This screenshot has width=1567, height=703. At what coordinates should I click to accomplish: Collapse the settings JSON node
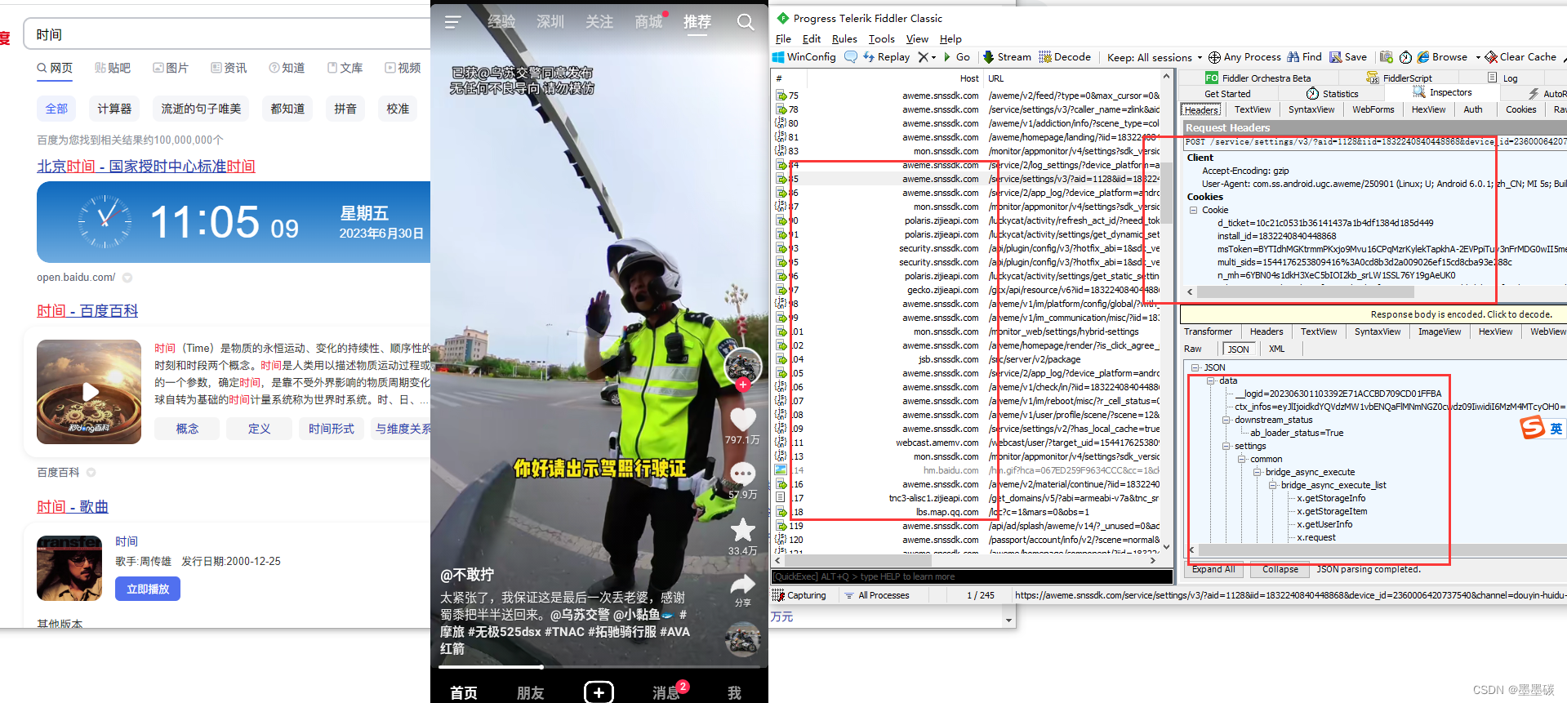[x=1226, y=446]
